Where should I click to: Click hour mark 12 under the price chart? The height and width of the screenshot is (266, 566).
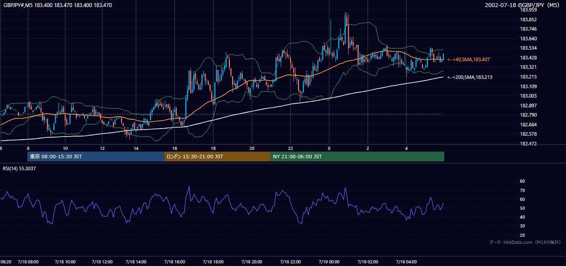102,148
